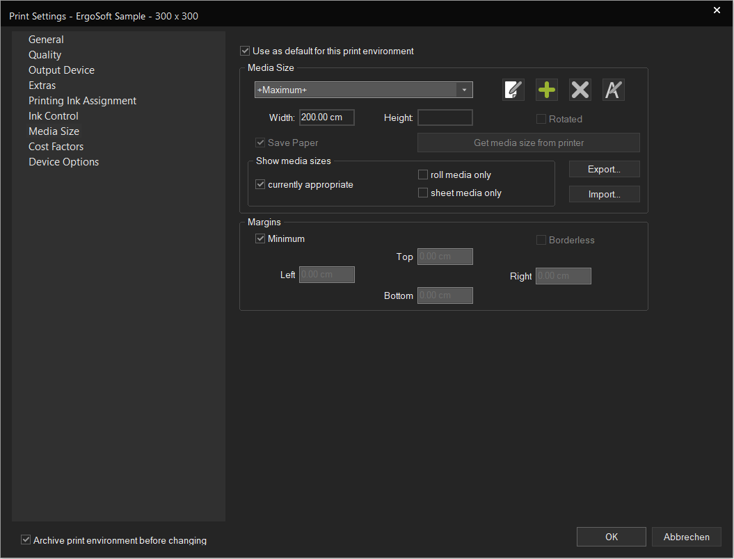The image size is (734, 559).
Task: Delete media size with X icon
Action: [x=580, y=90]
